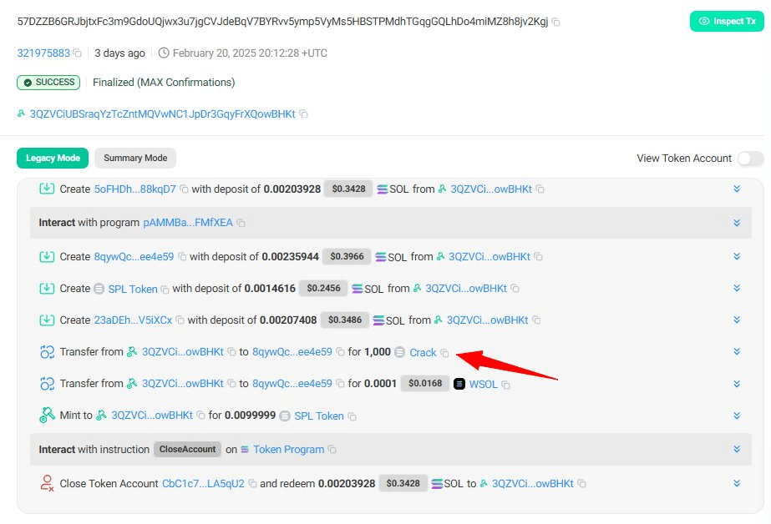Copy created account 23aDEh...V5iXCx address
The height and width of the screenshot is (524, 771).
pos(180,320)
